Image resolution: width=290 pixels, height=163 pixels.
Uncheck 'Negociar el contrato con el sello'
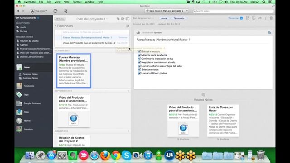139,62
